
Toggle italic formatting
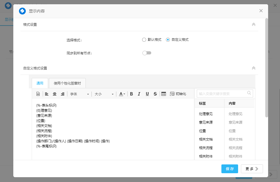(139, 94)
